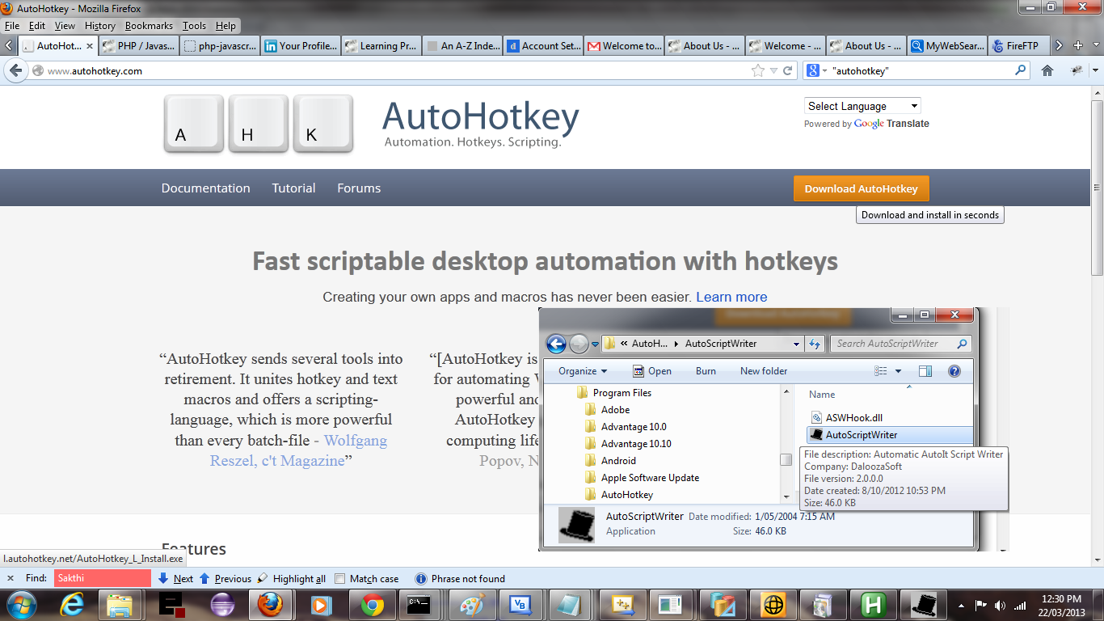The image size is (1104, 621).
Task: Click the Explorer back button in the AutoScriptWriter window
Action: [556, 344]
